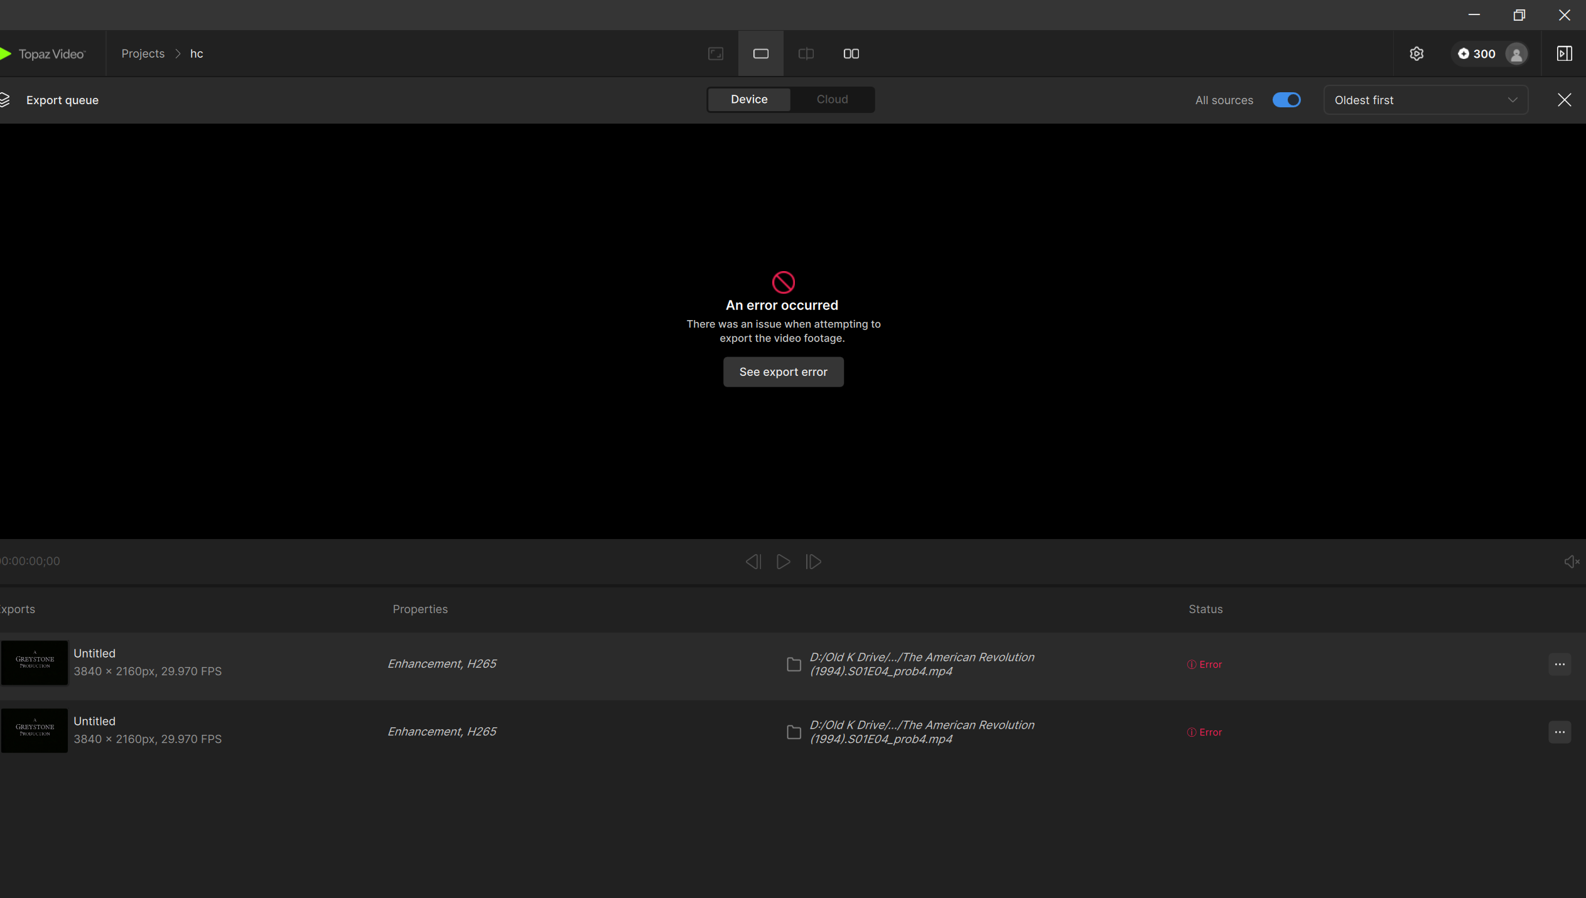The image size is (1586, 898).
Task: Toggle the All sources switch
Action: point(1286,100)
